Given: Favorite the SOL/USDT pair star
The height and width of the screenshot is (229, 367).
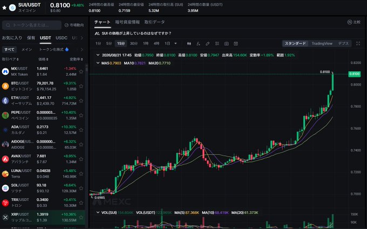Looking at the screenshot, I should click(81, 188).
